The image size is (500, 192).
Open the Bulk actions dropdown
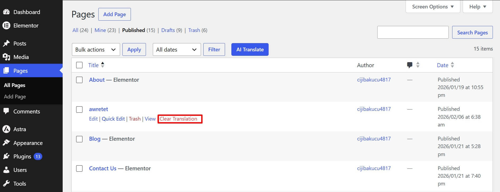[96, 49]
